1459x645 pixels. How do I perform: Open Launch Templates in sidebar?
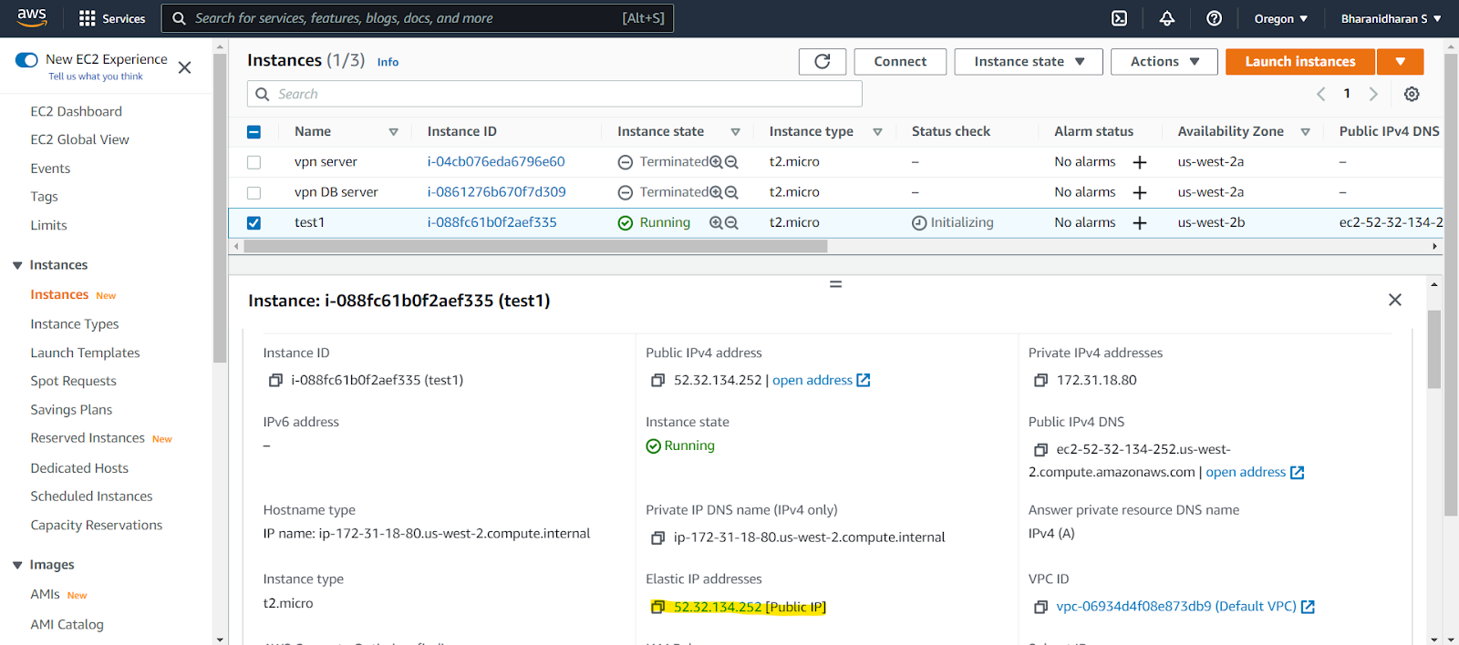click(x=85, y=353)
